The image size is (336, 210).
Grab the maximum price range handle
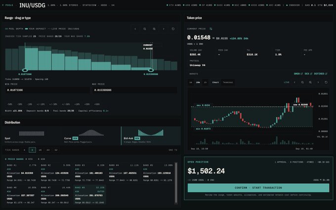[151, 70]
